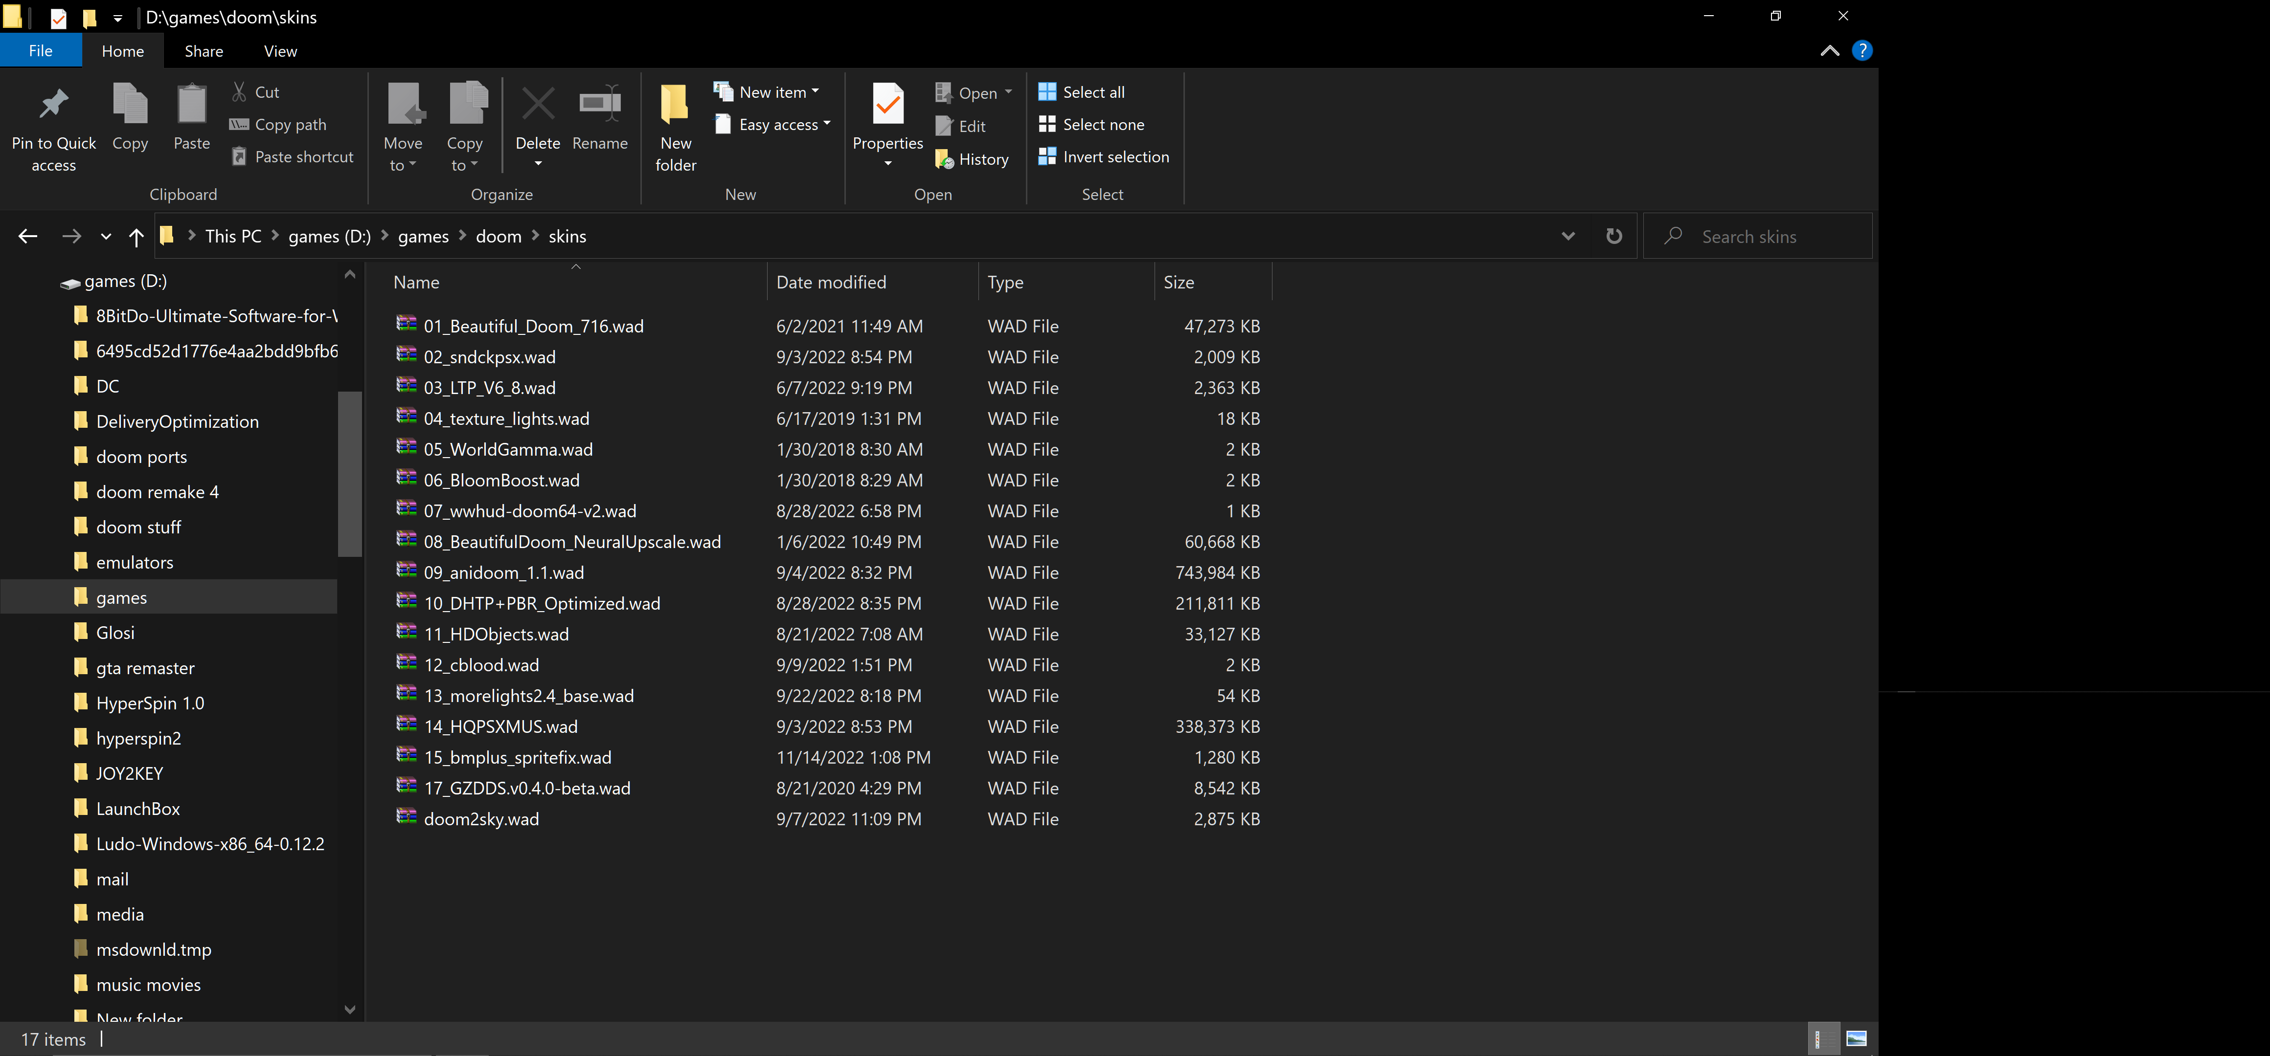2270x1056 pixels.
Task: Click Pin to Quick access icon
Action: [x=54, y=105]
